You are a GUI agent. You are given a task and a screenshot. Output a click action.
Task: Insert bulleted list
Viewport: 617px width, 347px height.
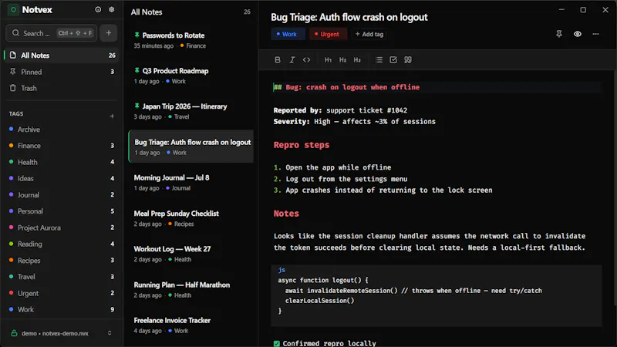click(379, 60)
